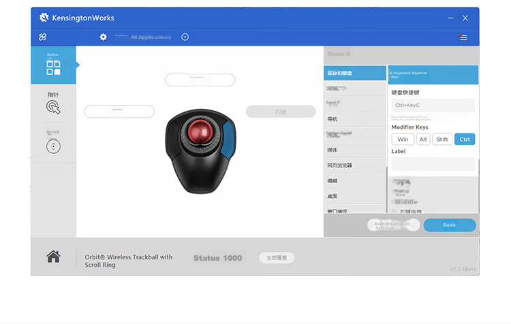Click the All Applications label
Image resolution: width=511 pixels, height=324 pixels.
[151, 37]
